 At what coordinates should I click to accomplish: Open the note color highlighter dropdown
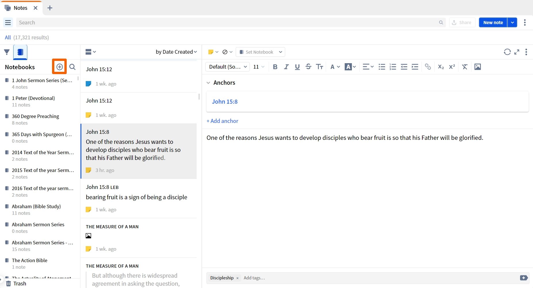click(x=213, y=52)
